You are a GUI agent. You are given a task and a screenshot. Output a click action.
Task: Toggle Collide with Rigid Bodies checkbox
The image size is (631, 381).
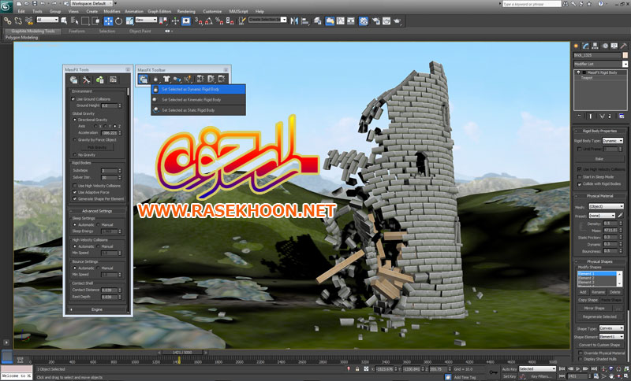580,184
